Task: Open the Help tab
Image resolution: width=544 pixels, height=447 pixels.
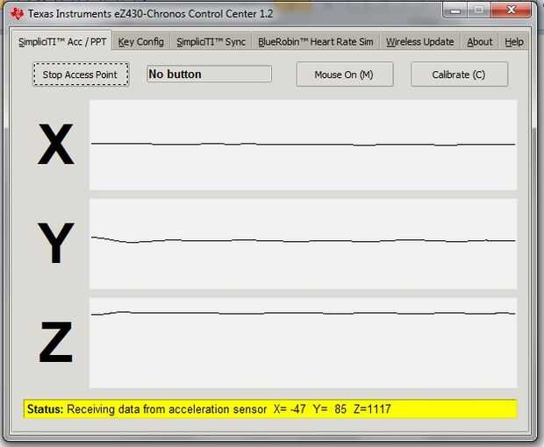Action: pyautogui.click(x=514, y=42)
